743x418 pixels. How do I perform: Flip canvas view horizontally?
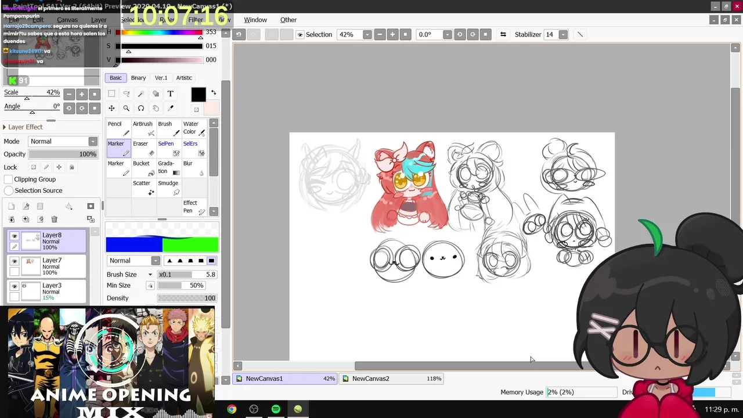tap(503, 34)
